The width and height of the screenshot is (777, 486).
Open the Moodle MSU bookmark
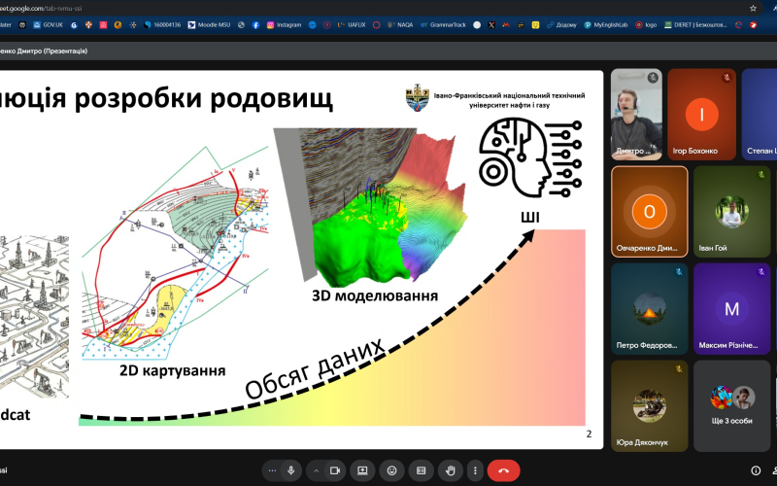(211, 24)
